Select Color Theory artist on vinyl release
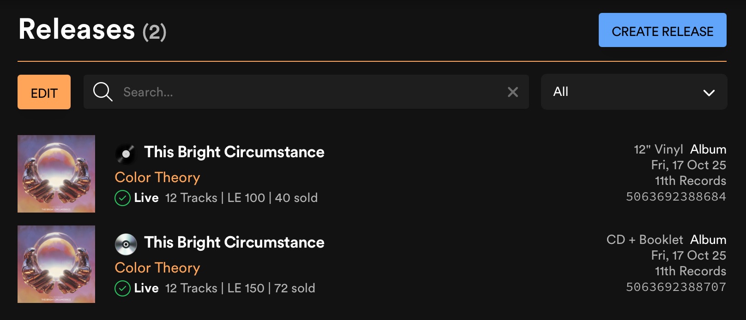The height and width of the screenshot is (320, 746). tap(157, 178)
